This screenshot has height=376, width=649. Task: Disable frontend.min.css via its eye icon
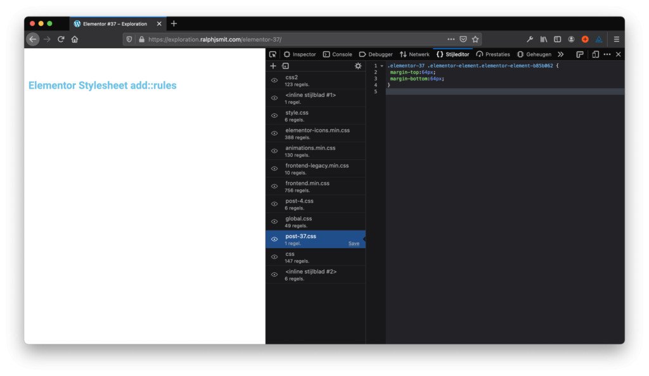pos(274,186)
